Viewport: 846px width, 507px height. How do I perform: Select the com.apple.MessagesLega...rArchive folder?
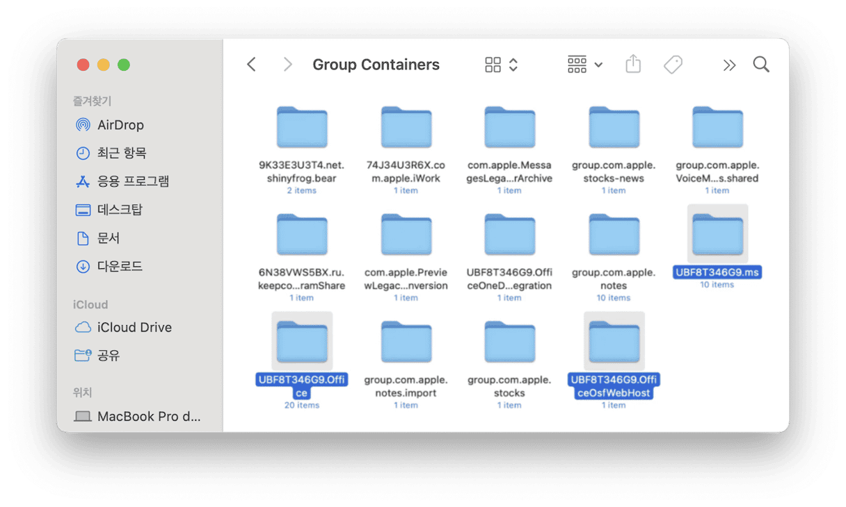coord(509,128)
